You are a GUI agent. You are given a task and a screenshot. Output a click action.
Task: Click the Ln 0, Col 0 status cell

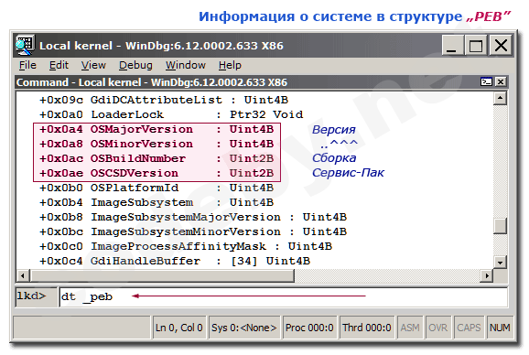click(179, 328)
